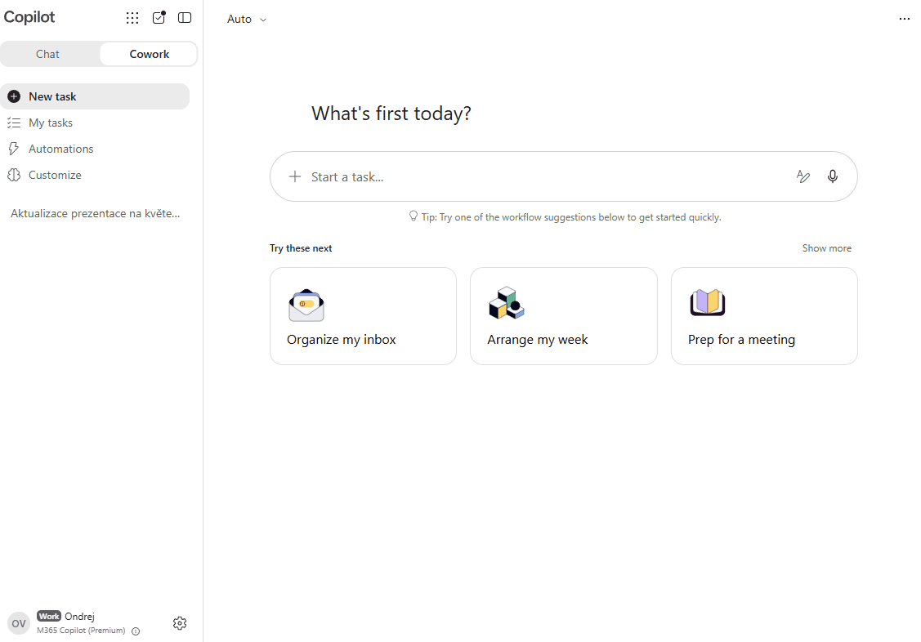
Task: Collapse the sidebar panel icon
Action: pos(185,18)
